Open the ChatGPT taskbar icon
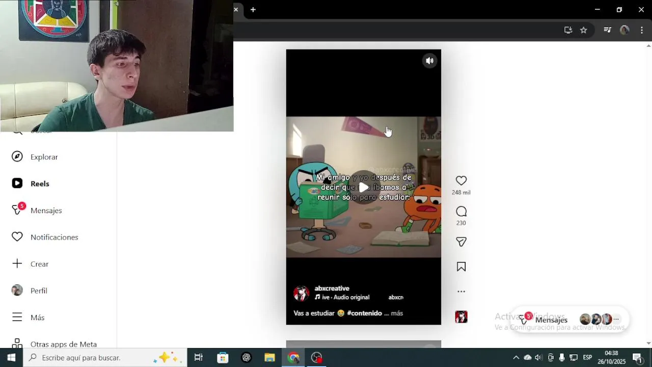This screenshot has height=367, width=652. 247,357
